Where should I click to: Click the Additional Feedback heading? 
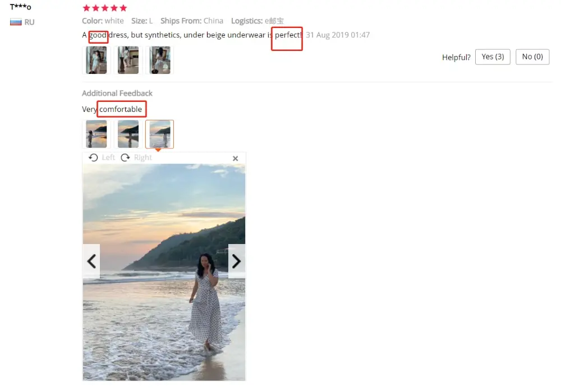[117, 93]
